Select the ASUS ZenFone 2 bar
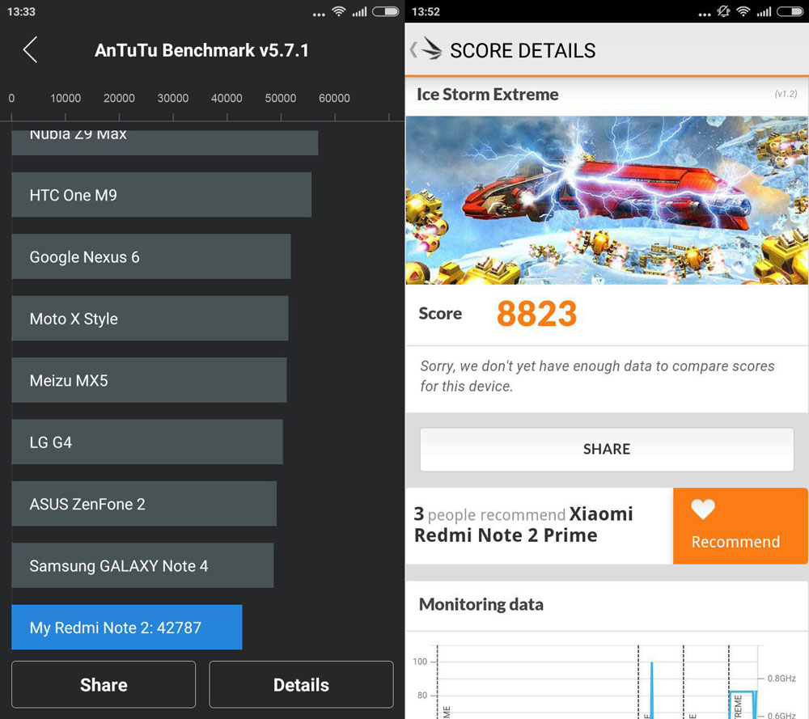Image resolution: width=809 pixels, height=719 pixels. click(144, 504)
